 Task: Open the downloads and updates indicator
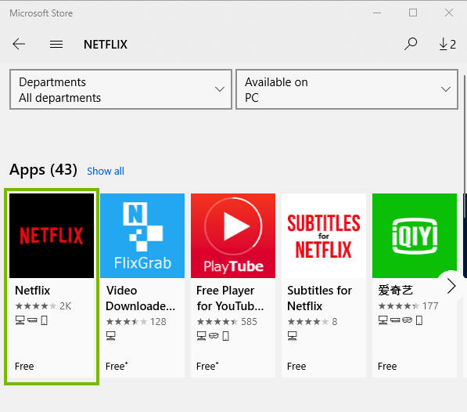[x=447, y=44]
